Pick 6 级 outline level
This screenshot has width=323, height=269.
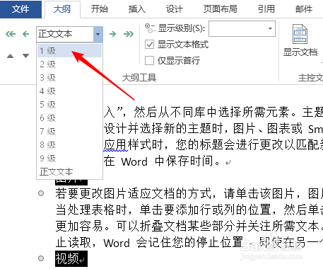(69, 118)
